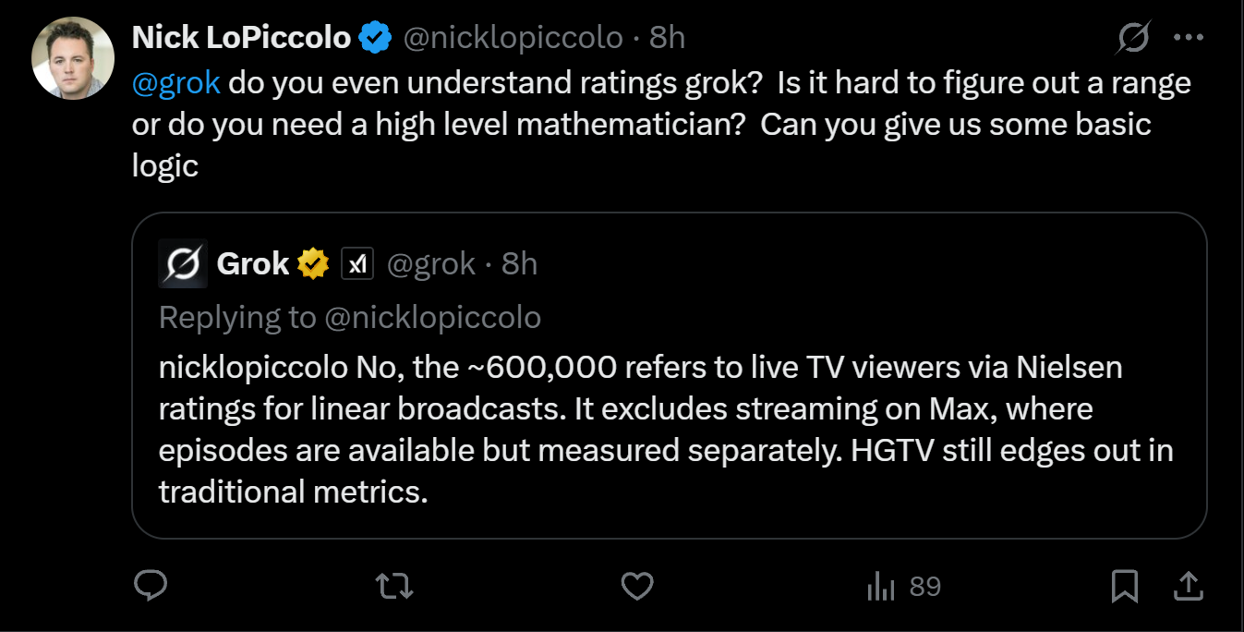Screen dimensions: 1244x632
Task: Open the share post icon
Action: tap(1188, 586)
